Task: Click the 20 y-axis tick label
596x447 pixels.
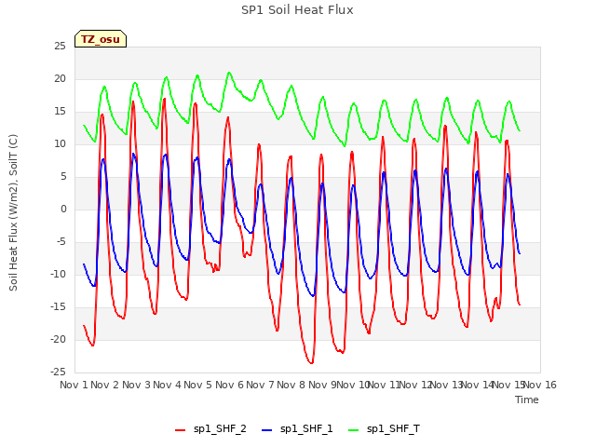Action: point(60,78)
